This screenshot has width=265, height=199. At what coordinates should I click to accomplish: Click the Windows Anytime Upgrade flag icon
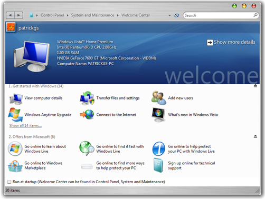coord(15,115)
